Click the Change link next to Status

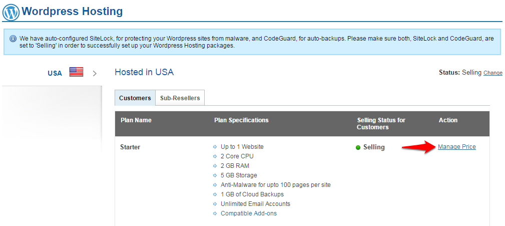[492, 73]
